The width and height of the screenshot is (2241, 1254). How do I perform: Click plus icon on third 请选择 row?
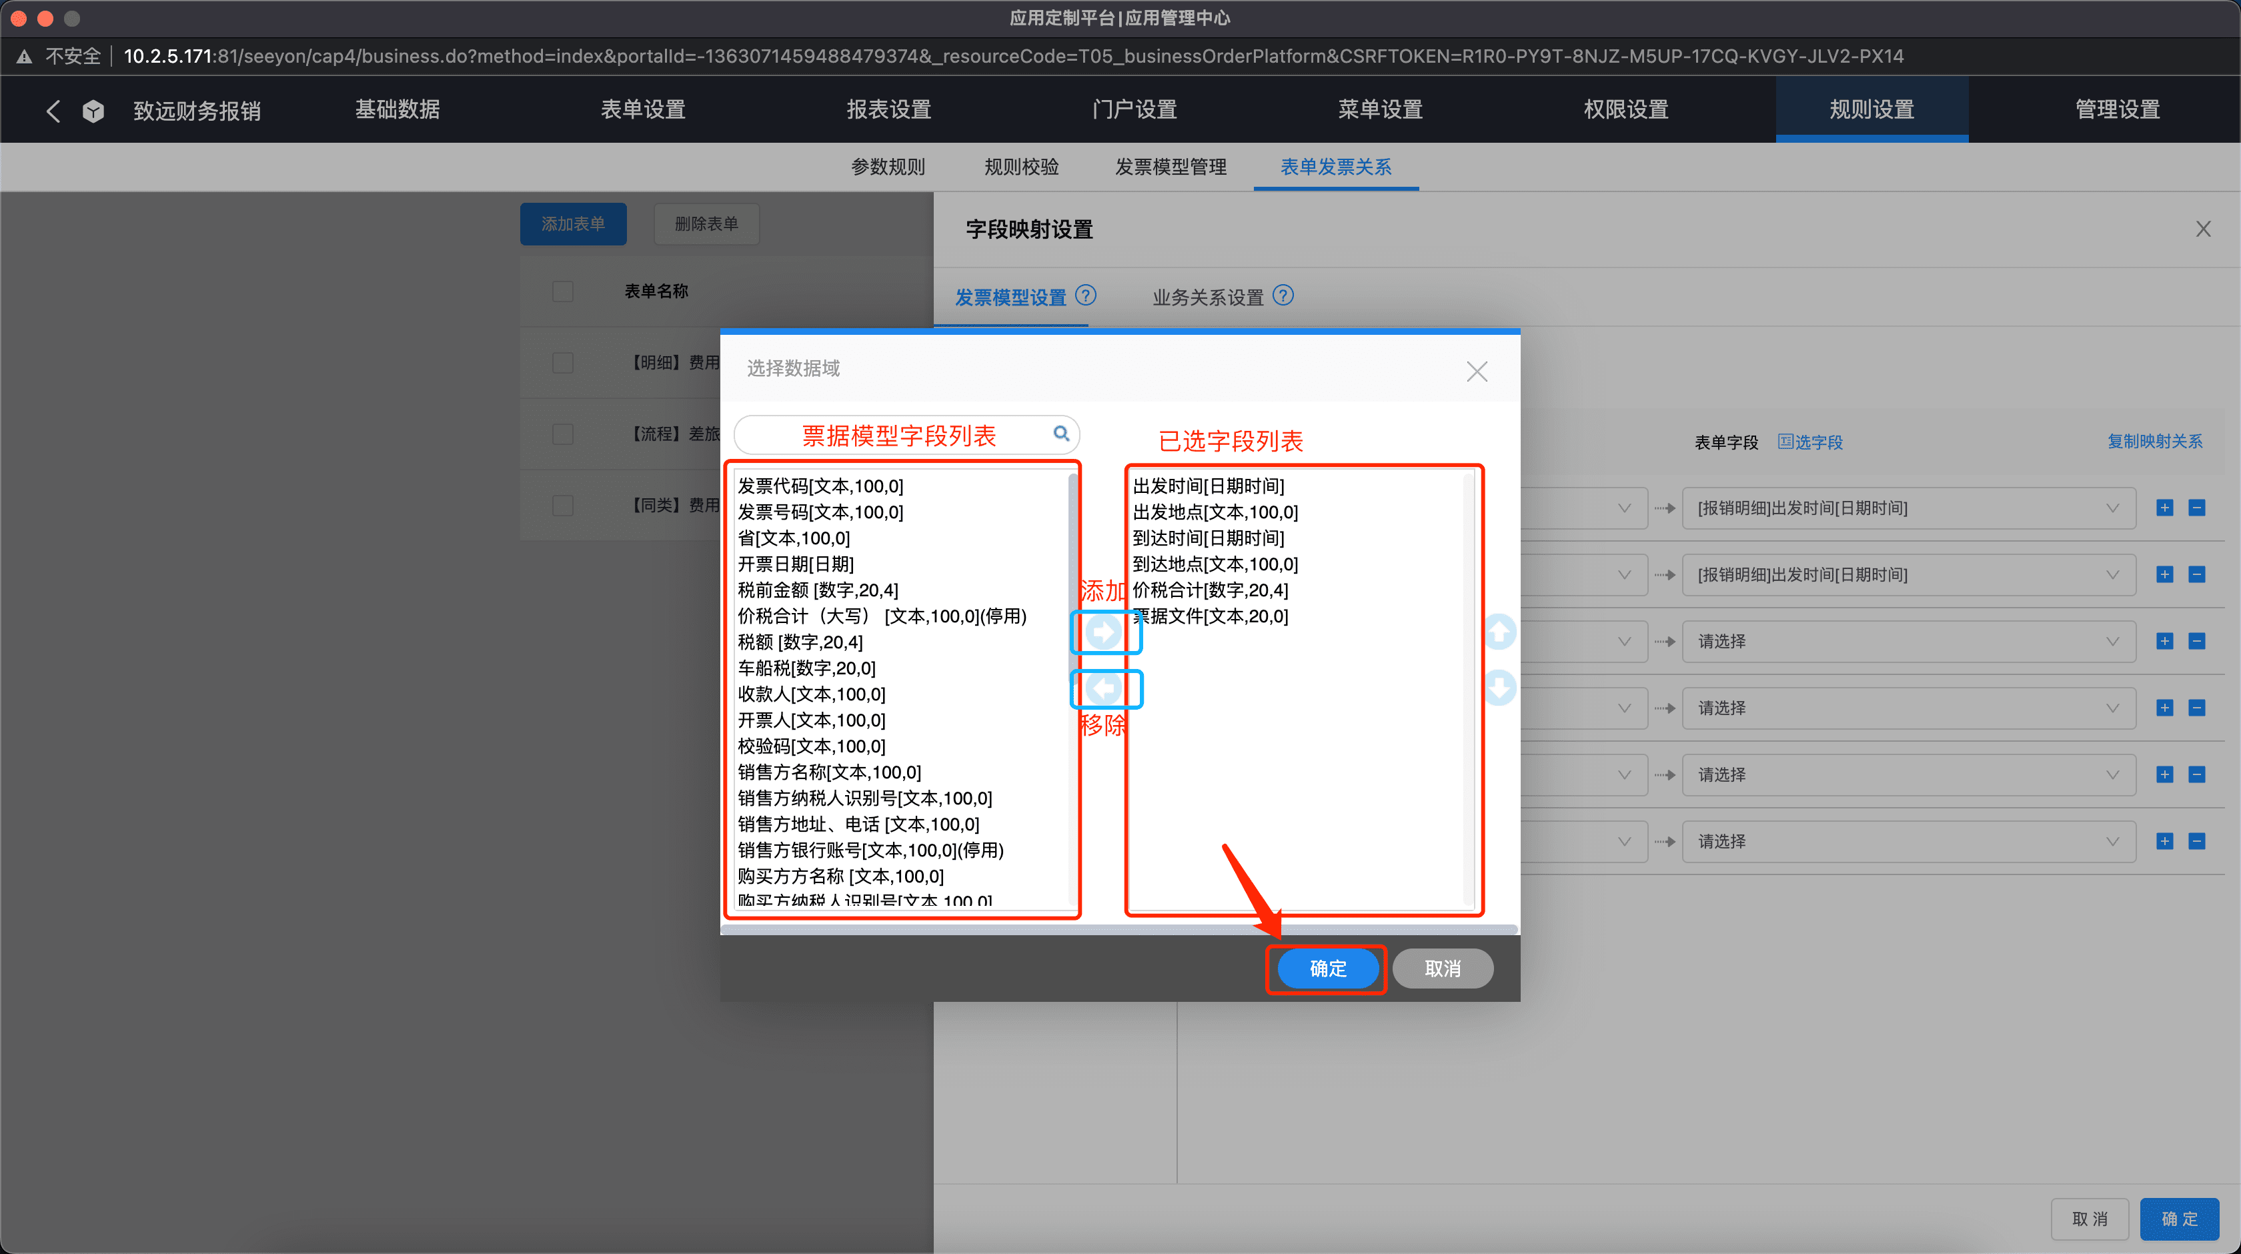click(x=2164, y=774)
